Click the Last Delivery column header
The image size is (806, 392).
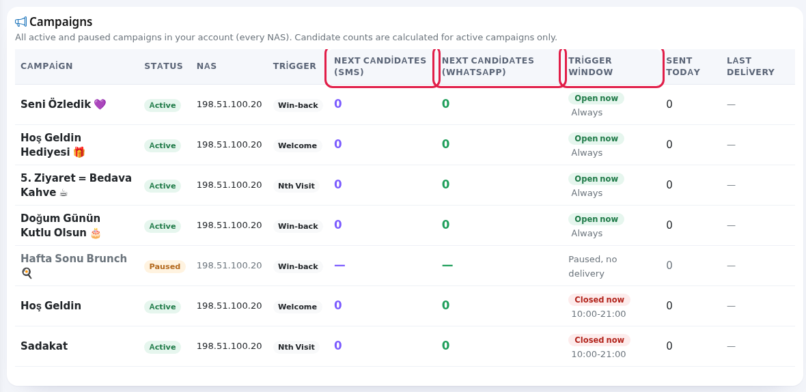pos(751,66)
